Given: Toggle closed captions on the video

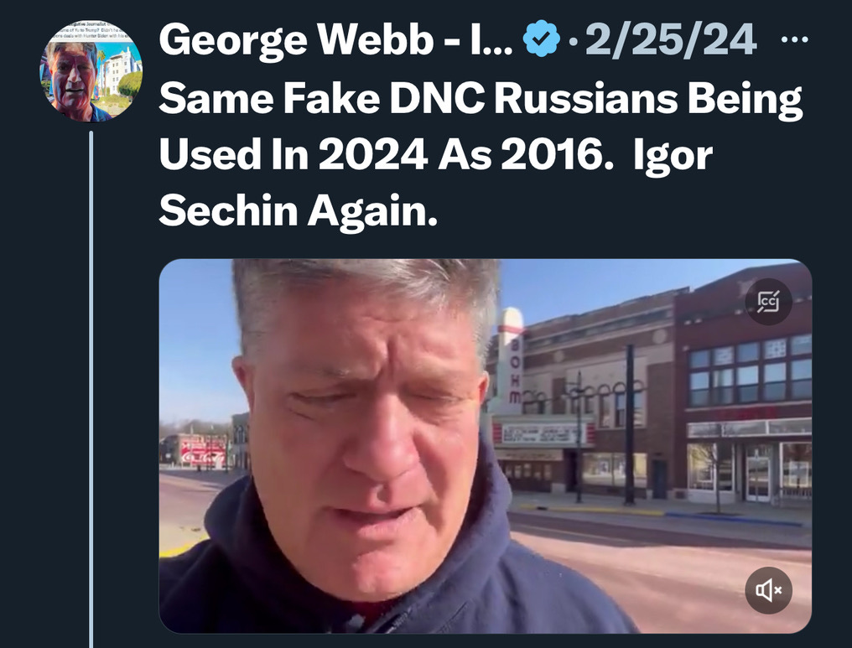Looking at the screenshot, I should tap(768, 302).
